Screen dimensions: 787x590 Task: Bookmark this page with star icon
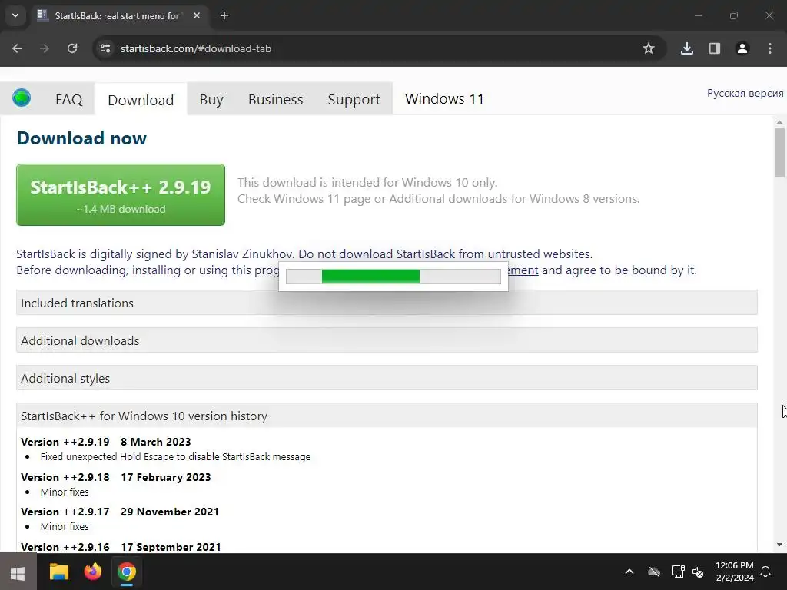649,48
